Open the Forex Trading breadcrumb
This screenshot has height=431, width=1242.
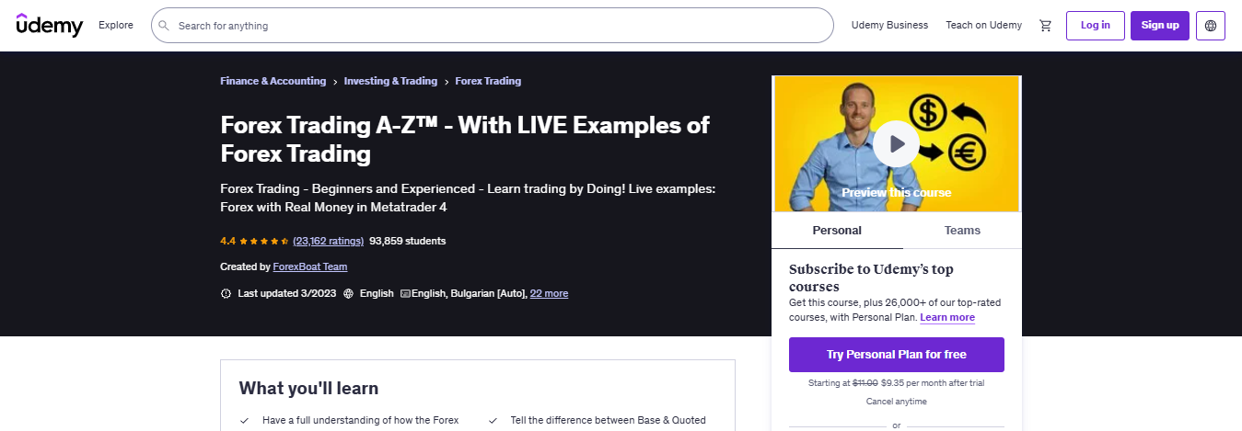(488, 81)
